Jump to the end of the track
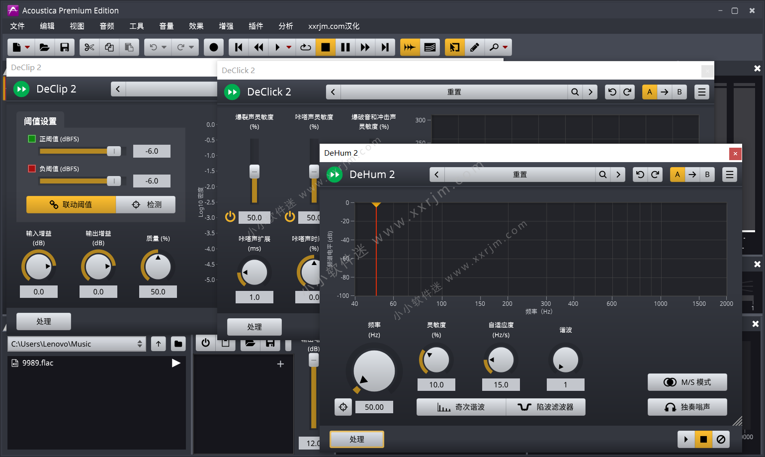765x457 pixels. coord(385,47)
